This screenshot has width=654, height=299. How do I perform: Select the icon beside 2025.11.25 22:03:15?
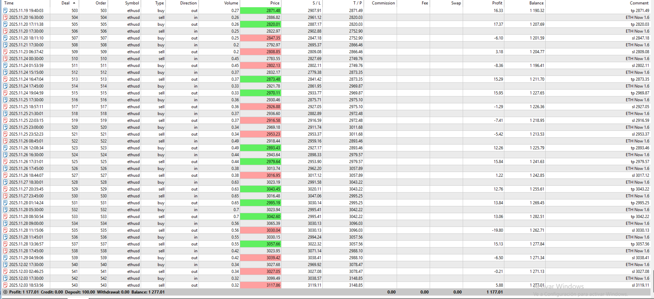(5, 120)
